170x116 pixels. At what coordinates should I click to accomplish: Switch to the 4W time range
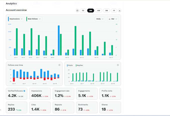tap(98, 10)
